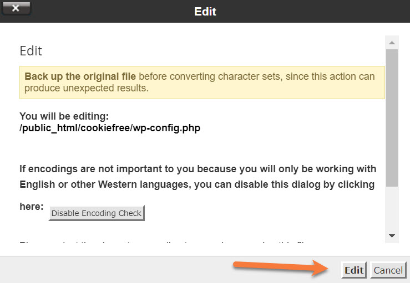Click the Disable Encoding Check button
Viewport: 410px width, 283px height.
pyautogui.click(x=97, y=213)
